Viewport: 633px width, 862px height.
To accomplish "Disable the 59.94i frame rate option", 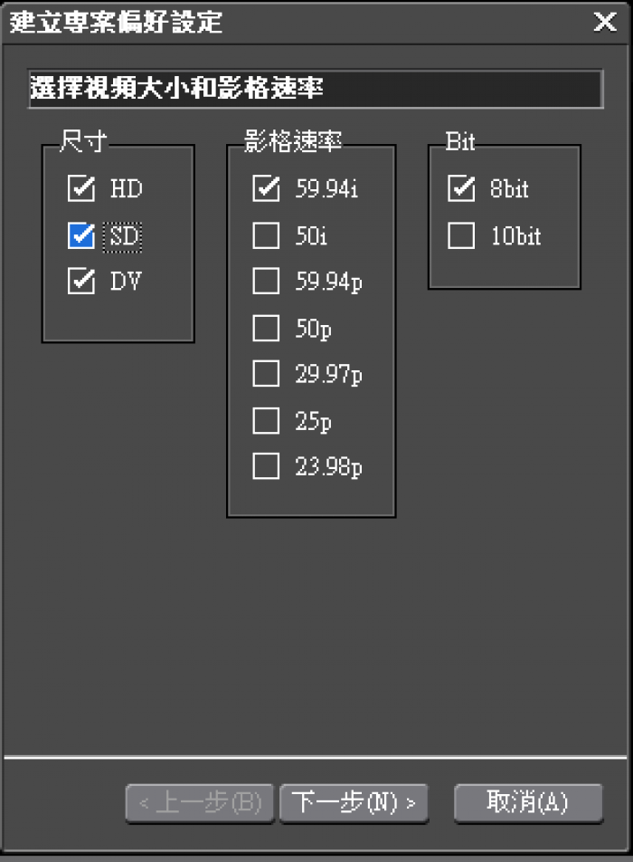I will pos(266,189).
